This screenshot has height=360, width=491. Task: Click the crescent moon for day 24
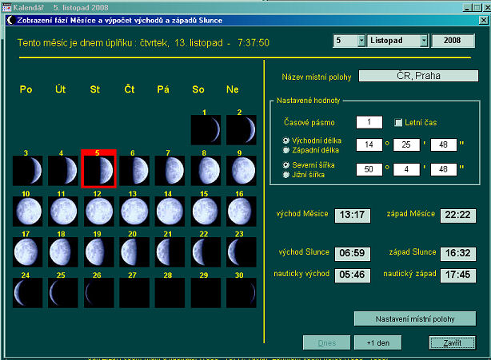[x=26, y=292]
